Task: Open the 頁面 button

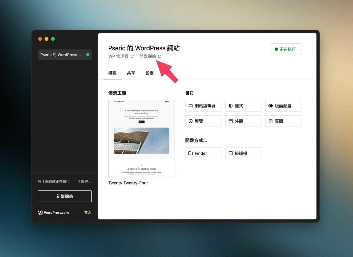Action: click(283, 121)
